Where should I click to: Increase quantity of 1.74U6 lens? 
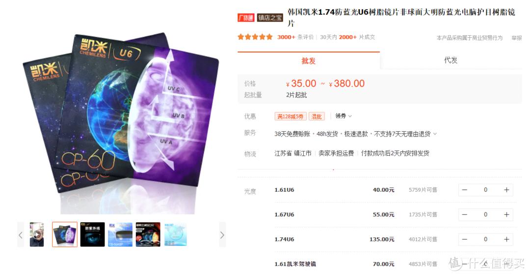[x=506, y=239]
